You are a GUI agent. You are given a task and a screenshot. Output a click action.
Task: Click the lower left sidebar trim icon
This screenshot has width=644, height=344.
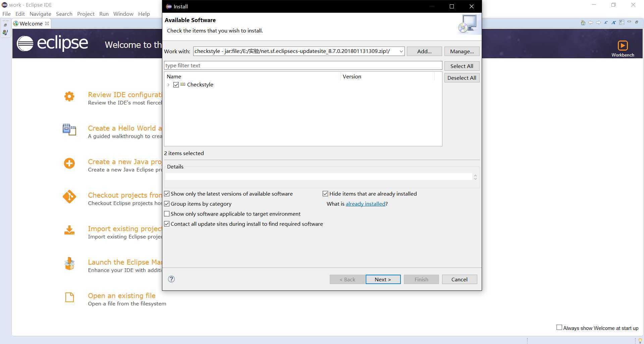pos(5,32)
